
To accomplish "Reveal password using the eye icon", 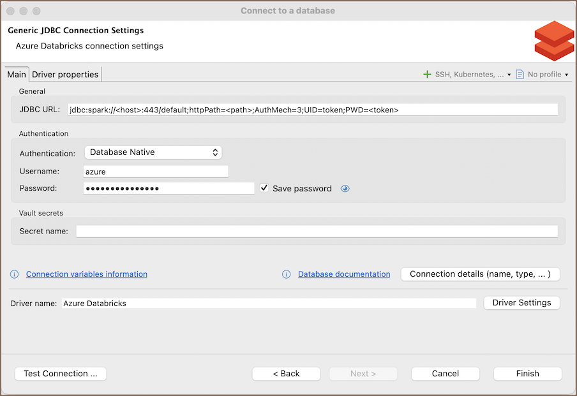I will pos(345,189).
